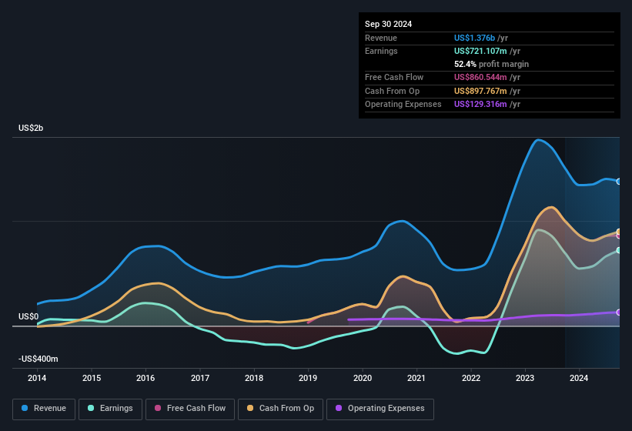The height and width of the screenshot is (431, 632).
Task: Toggle the Revenue legend button
Action: pyautogui.click(x=44, y=409)
